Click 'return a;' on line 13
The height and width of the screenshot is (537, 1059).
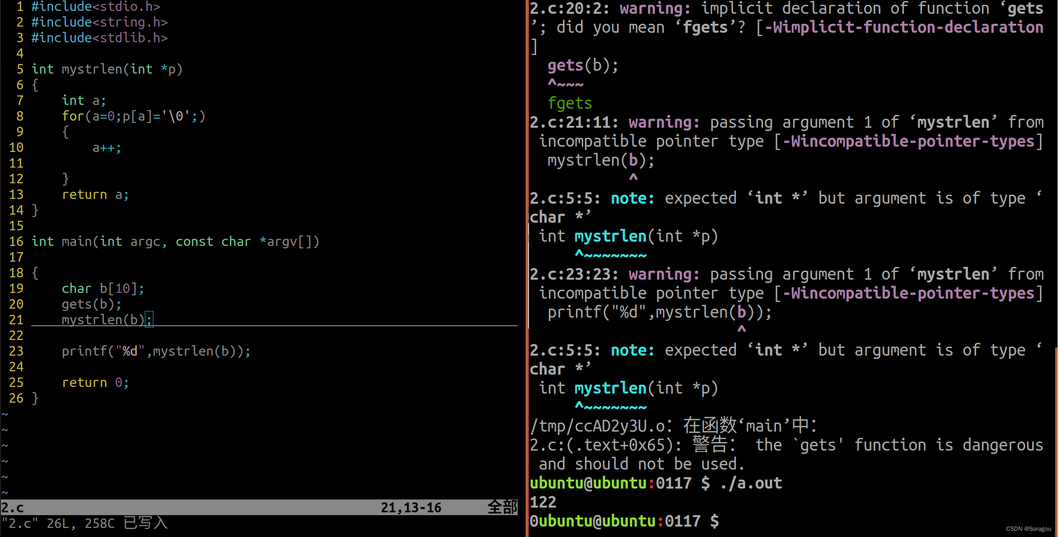tap(95, 195)
